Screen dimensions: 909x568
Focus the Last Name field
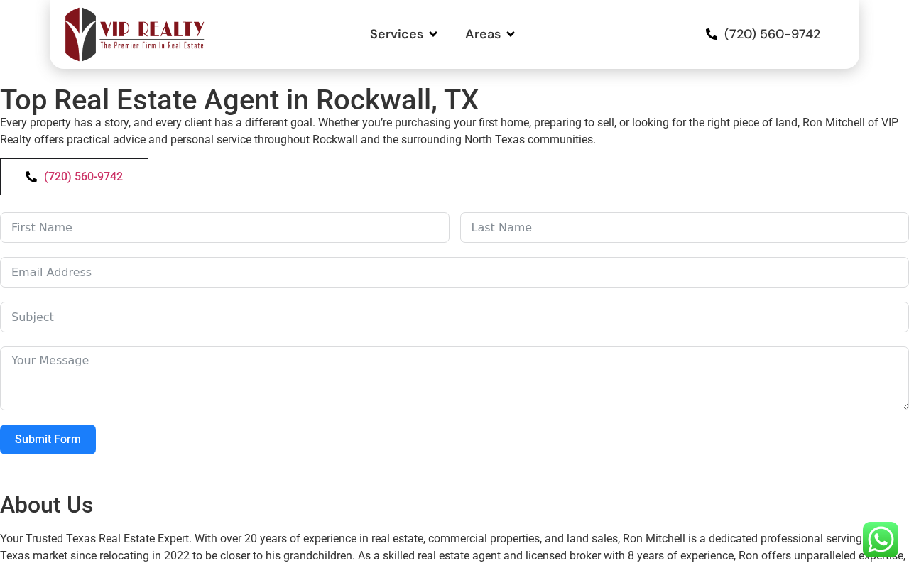point(685,228)
